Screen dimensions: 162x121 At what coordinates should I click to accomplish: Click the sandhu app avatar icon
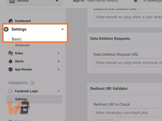point(12,1)
